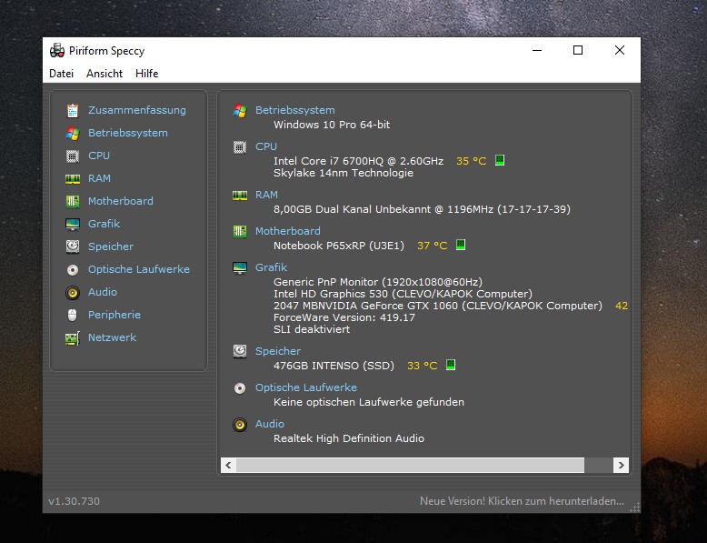Open the Hilfe menu
Viewport: 707px width, 543px height.
tap(147, 73)
